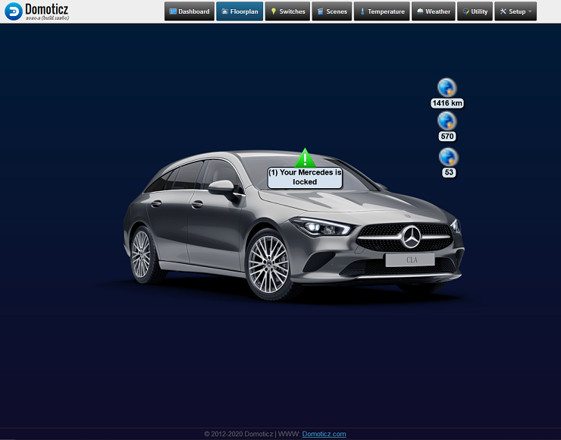Screen dimensions: 561x440
Task: Click the globe icon above 53
Action: click(448, 157)
